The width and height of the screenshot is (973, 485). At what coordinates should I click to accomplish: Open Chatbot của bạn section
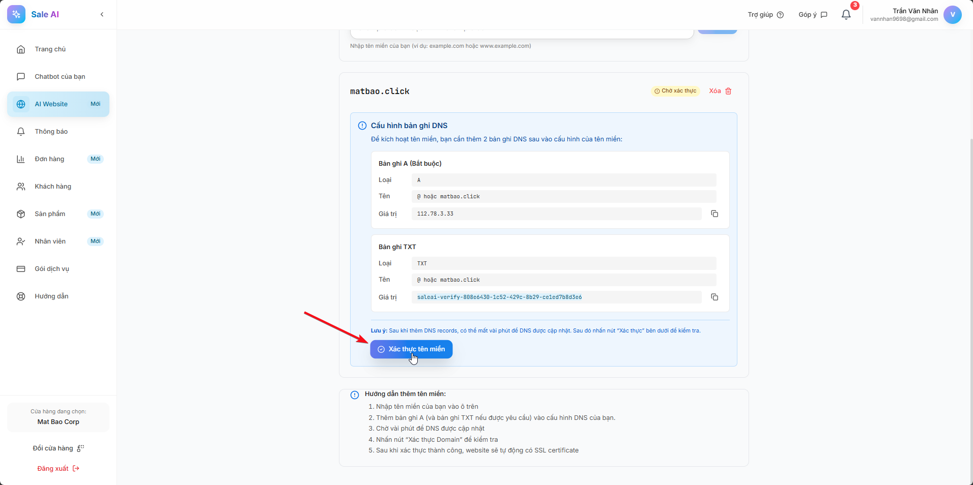coord(60,77)
